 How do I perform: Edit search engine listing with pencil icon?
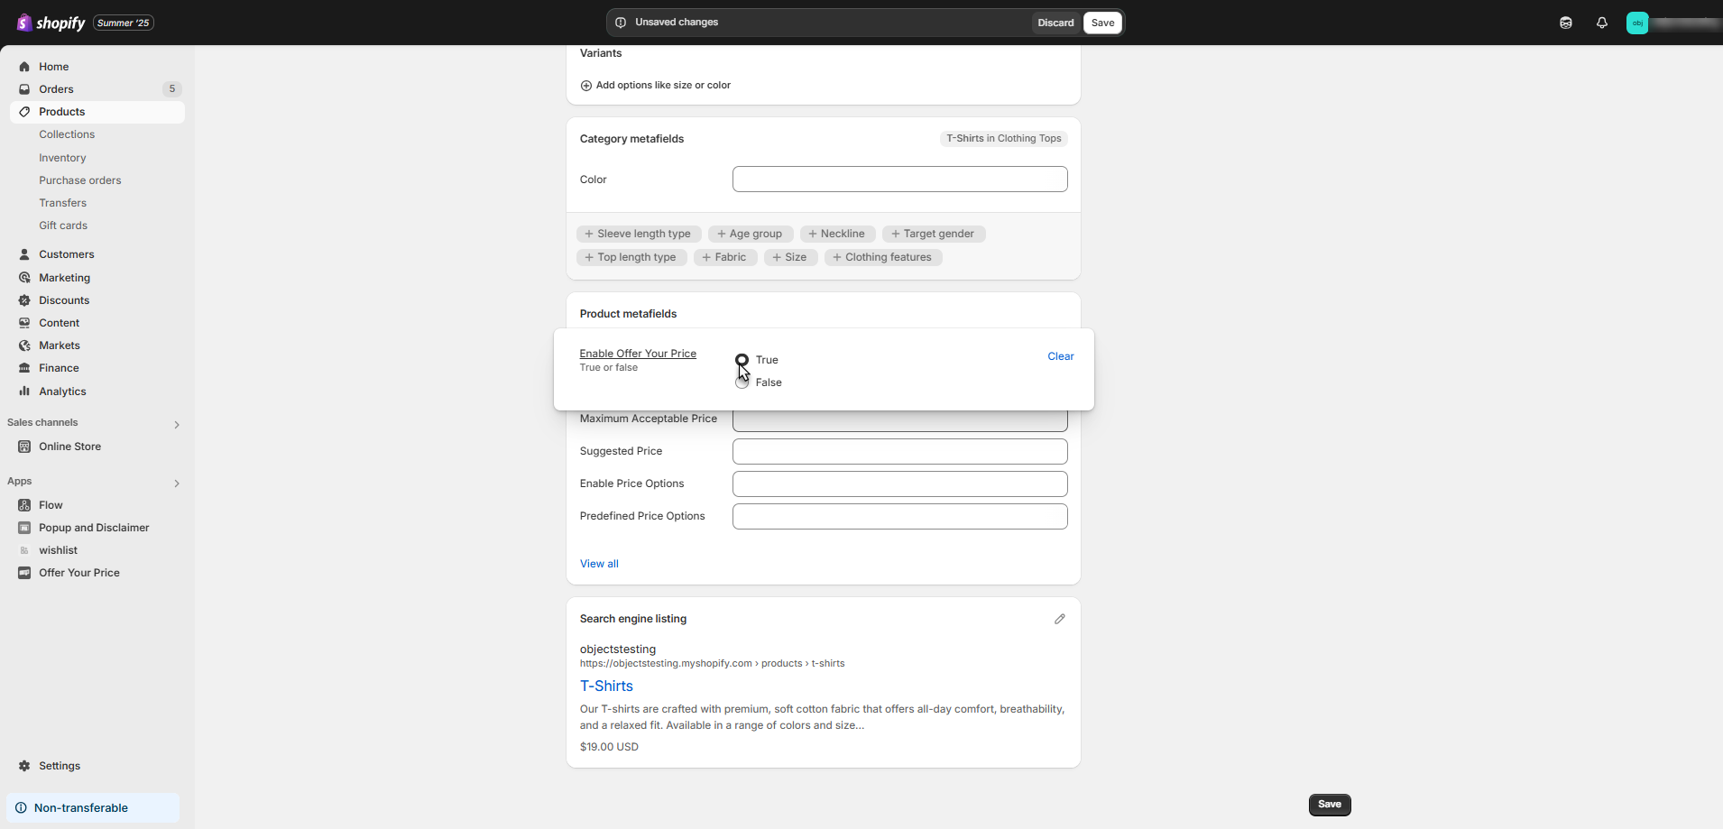coord(1060,619)
